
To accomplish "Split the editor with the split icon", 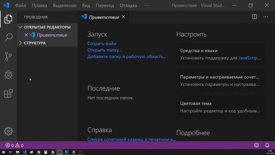I will 254,17.
